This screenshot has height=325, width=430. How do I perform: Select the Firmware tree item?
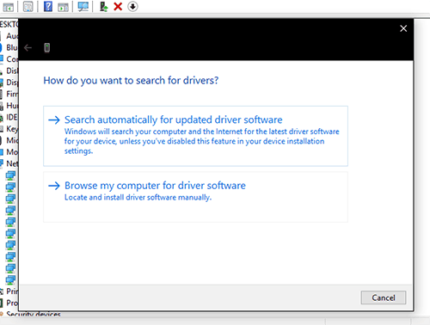(x=9, y=94)
